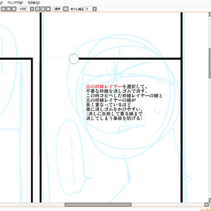Click the rotation angle field +000°
Image resolution: width=211 pixels, height=211 pixels.
pyautogui.click(x=24, y=9)
